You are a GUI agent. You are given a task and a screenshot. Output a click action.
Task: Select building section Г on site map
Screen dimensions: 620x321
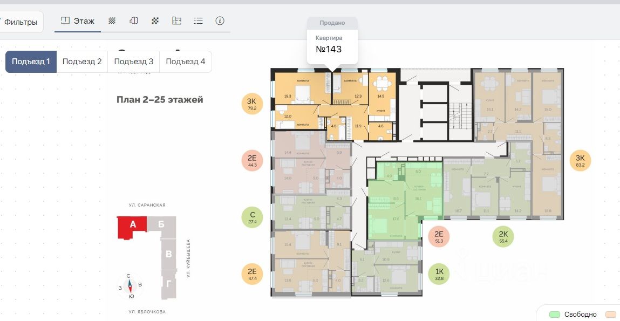(x=169, y=284)
